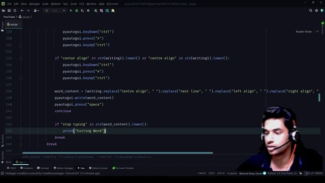325x183 pixels.
Task: Click the teal marker on editor's right stripe
Action: click(319, 98)
